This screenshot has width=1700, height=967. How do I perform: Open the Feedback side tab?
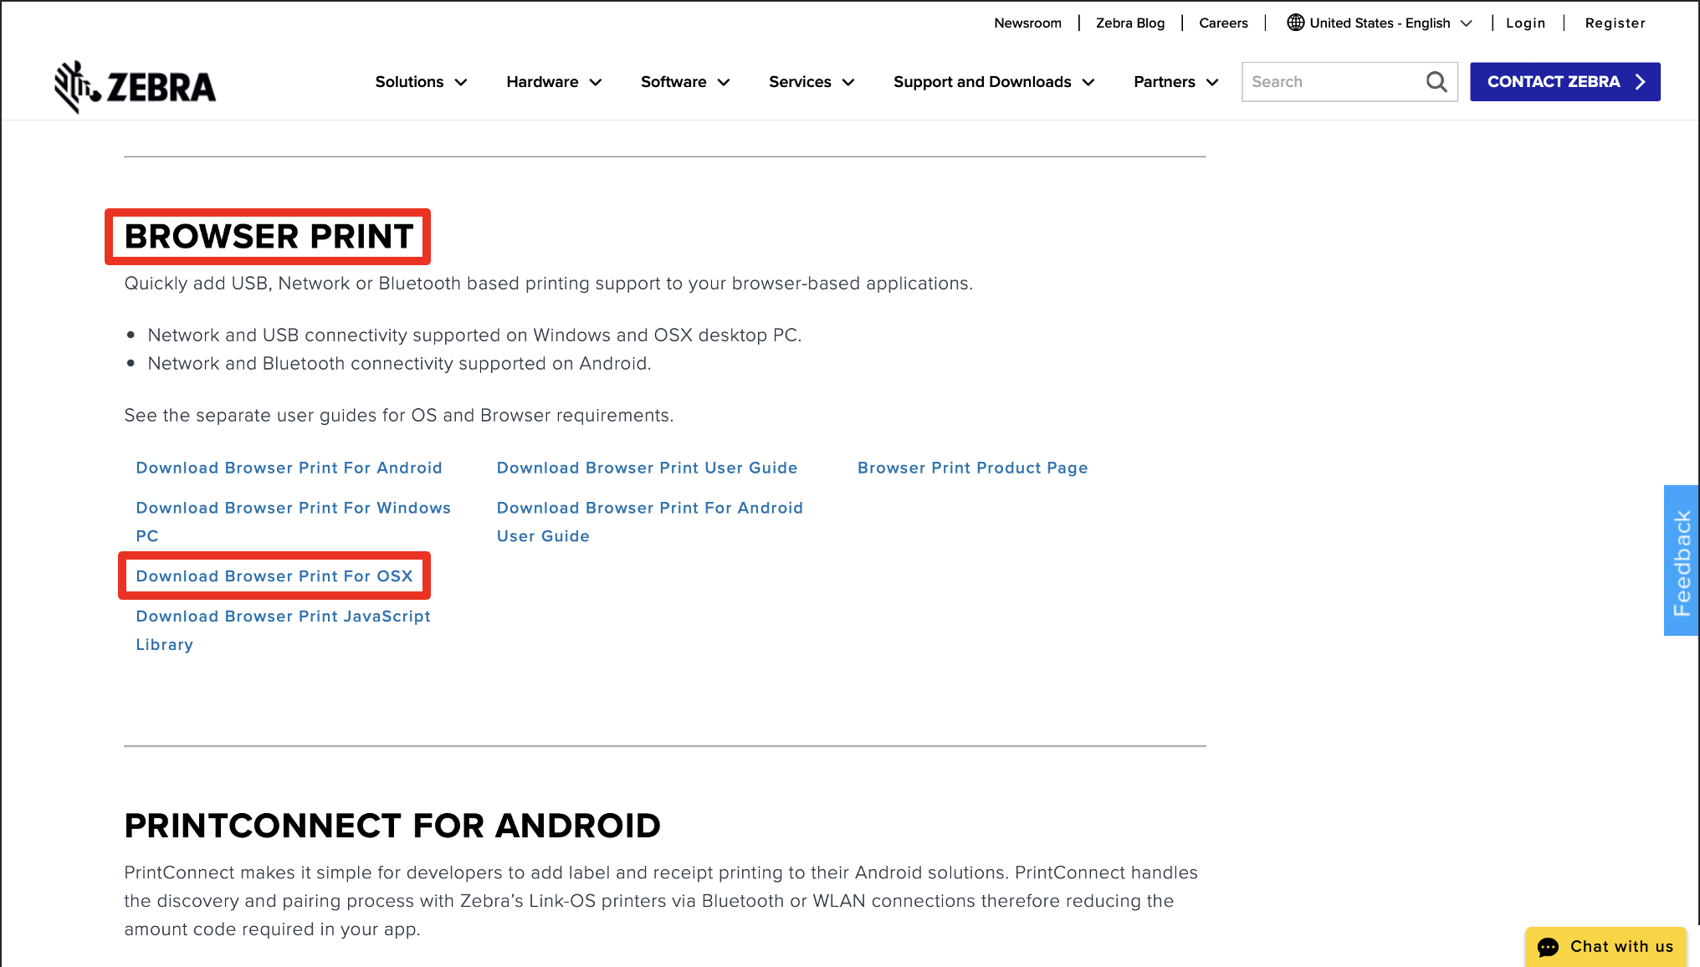pos(1682,560)
